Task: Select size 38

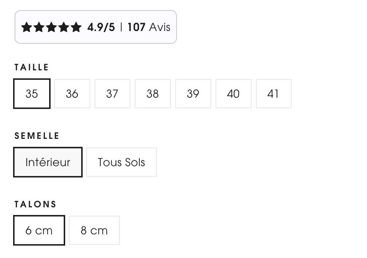Action: pyautogui.click(x=153, y=94)
